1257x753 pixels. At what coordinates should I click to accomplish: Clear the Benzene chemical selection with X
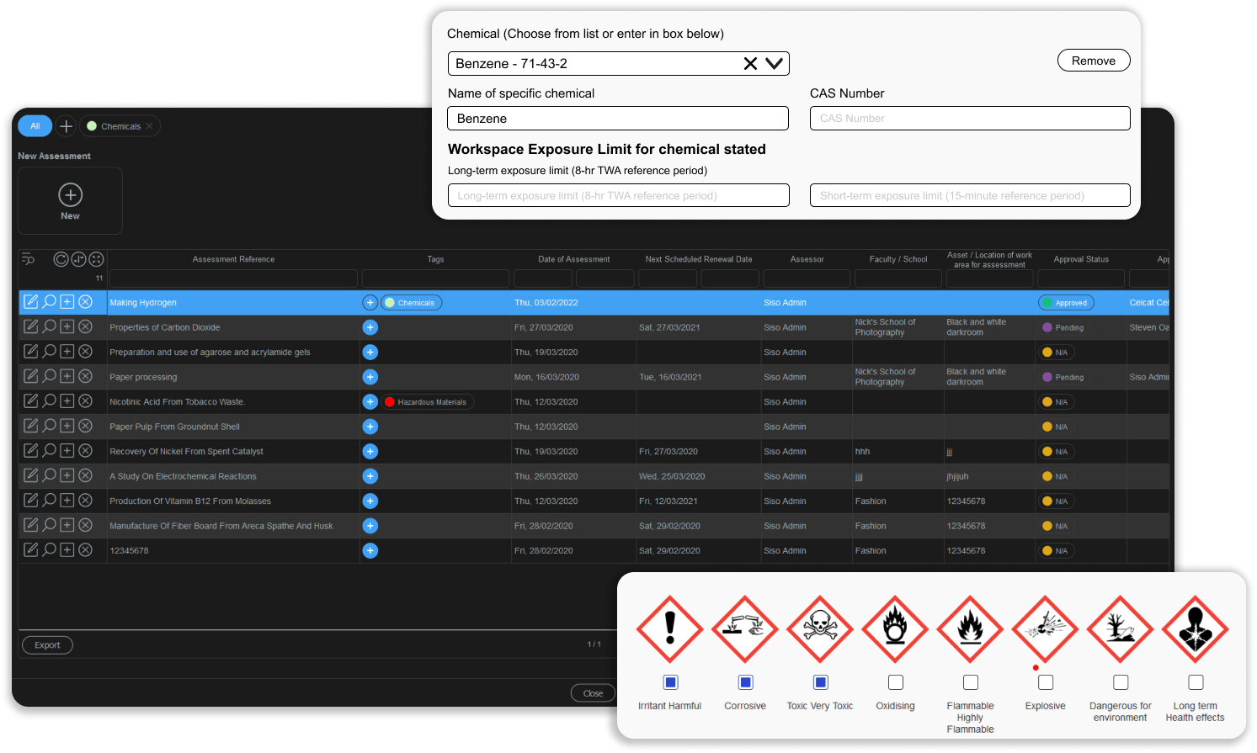point(750,64)
